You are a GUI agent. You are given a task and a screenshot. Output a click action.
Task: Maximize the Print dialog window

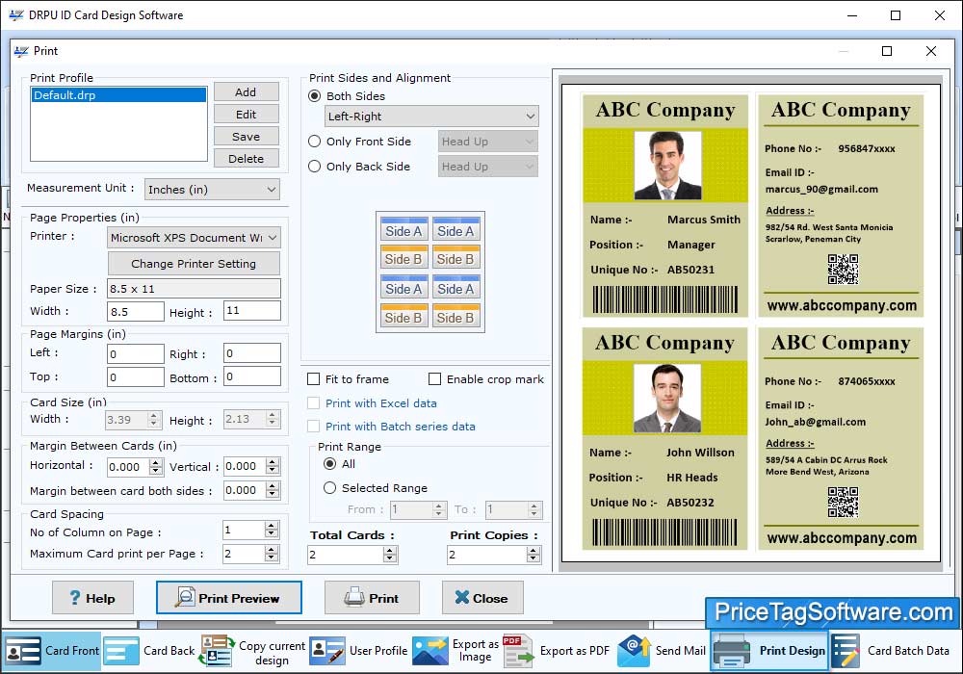click(887, 51)
